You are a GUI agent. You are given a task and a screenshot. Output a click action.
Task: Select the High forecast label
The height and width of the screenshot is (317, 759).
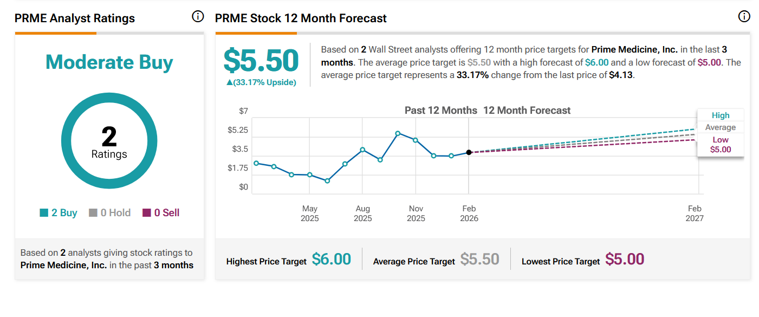pos(721,115)
